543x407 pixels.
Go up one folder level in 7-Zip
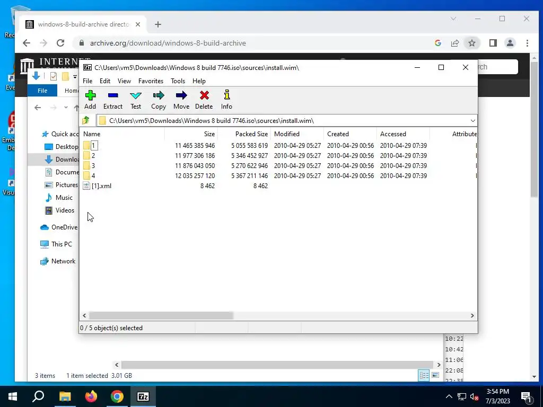point(86,120)
